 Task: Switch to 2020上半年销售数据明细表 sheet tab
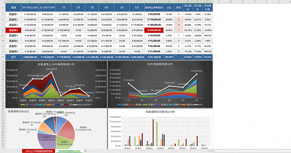(39, 151)
